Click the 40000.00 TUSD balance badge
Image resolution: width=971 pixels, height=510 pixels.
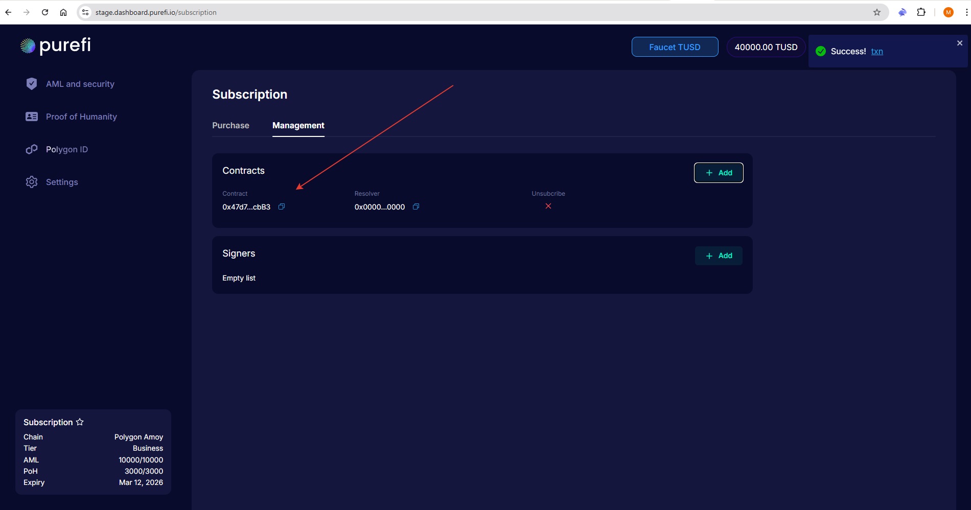(766, 47)
